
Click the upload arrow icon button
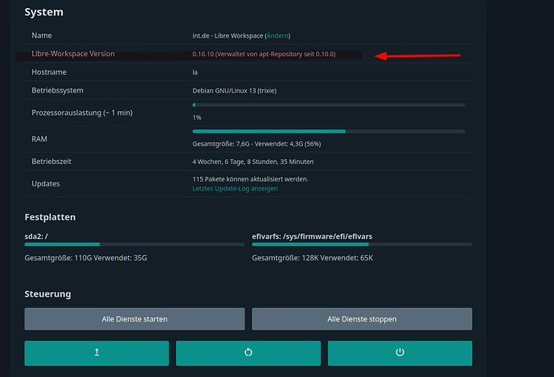(96, 353)
